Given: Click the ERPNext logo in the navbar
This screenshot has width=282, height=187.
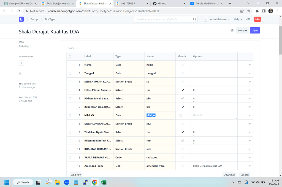Looking at the screenshot, I should point(21,19).
